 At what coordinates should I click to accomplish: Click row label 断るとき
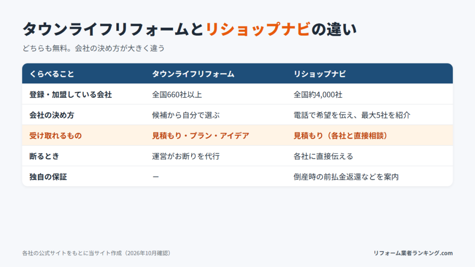pos(44,156)
